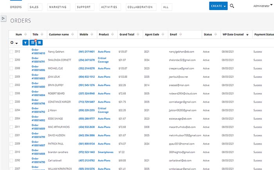Click customer name ROBERT BEARD

[56, 93]
